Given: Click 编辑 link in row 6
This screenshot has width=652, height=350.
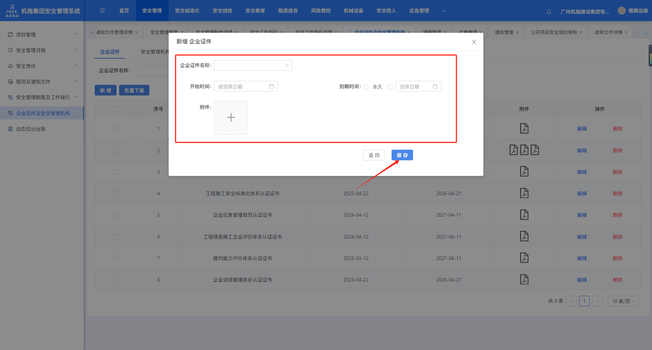Looking at the screenshot, I should pyautogui.click(x=582, y=237).
